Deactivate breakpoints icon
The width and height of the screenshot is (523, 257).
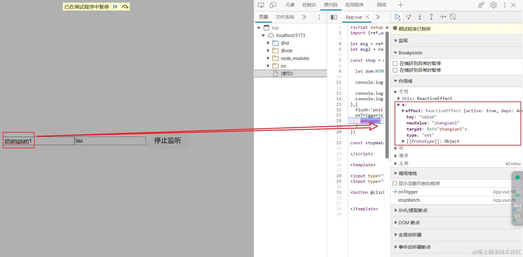(453, 17)
